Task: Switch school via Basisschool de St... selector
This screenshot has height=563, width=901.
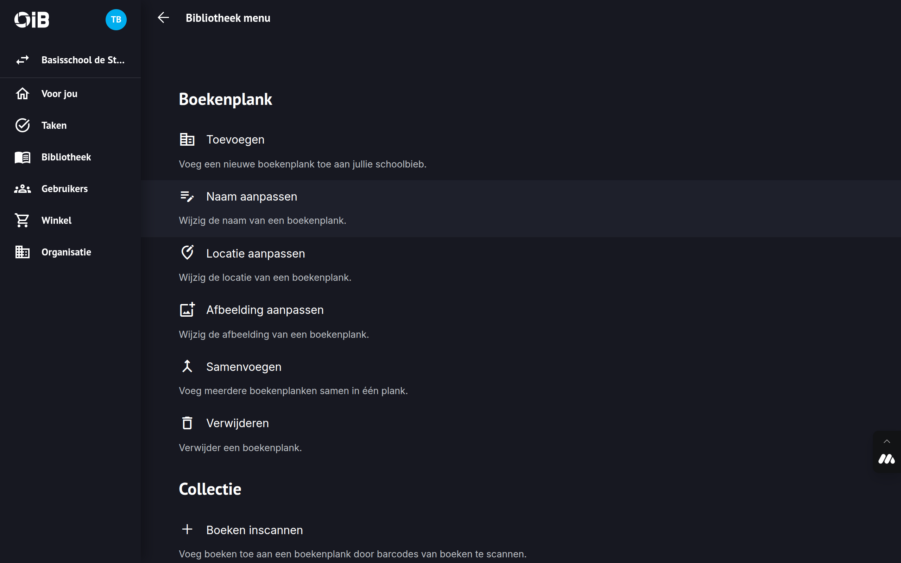Action: tap(70, 60)
